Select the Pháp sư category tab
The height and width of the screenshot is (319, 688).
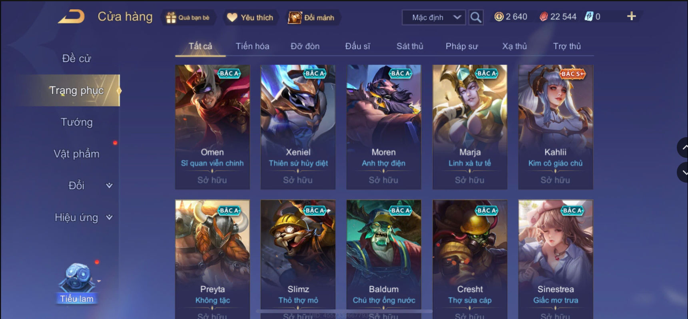point(462,46)
